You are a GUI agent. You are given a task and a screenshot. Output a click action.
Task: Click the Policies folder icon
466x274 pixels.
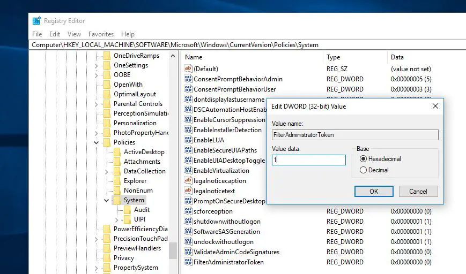point(107,142)
